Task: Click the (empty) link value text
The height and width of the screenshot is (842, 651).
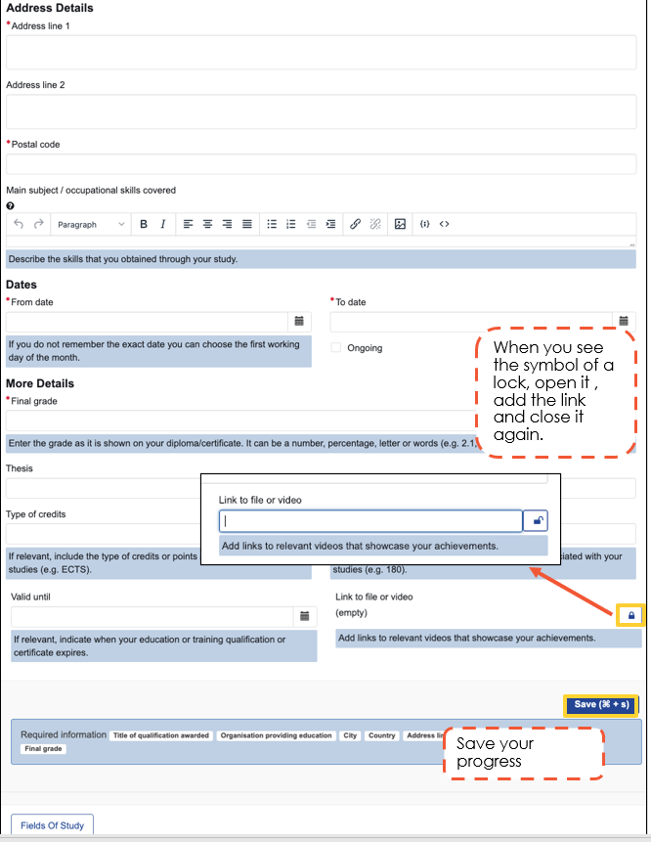Action: click(x=352, y=613)
